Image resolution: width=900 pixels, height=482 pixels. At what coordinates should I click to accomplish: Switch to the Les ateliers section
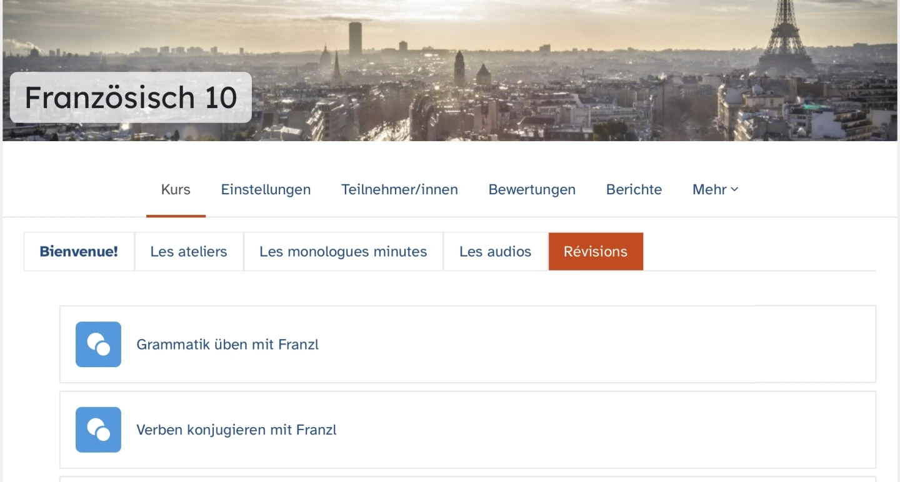click(189, 252)
